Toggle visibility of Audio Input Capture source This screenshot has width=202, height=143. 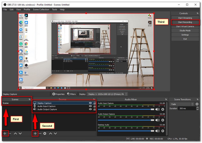click(90, 106)
